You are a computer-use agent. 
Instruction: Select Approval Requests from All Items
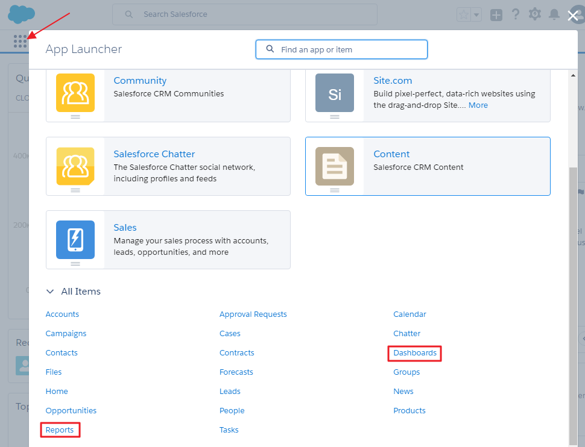click(x=253, y=314)
